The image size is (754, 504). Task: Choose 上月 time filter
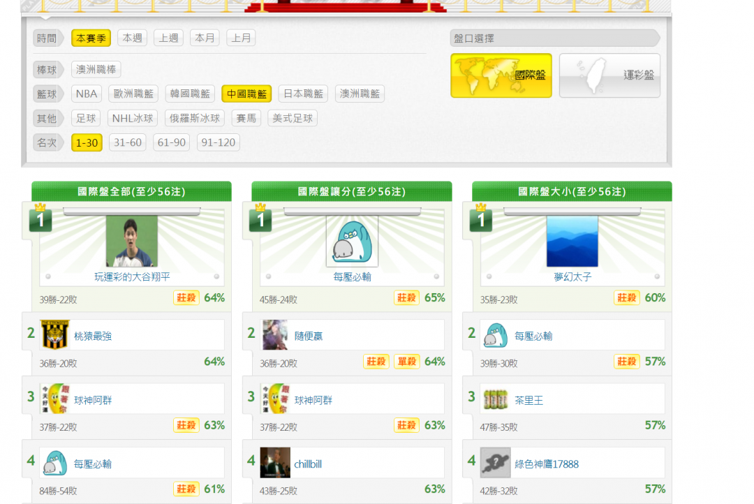click(241, 38)
